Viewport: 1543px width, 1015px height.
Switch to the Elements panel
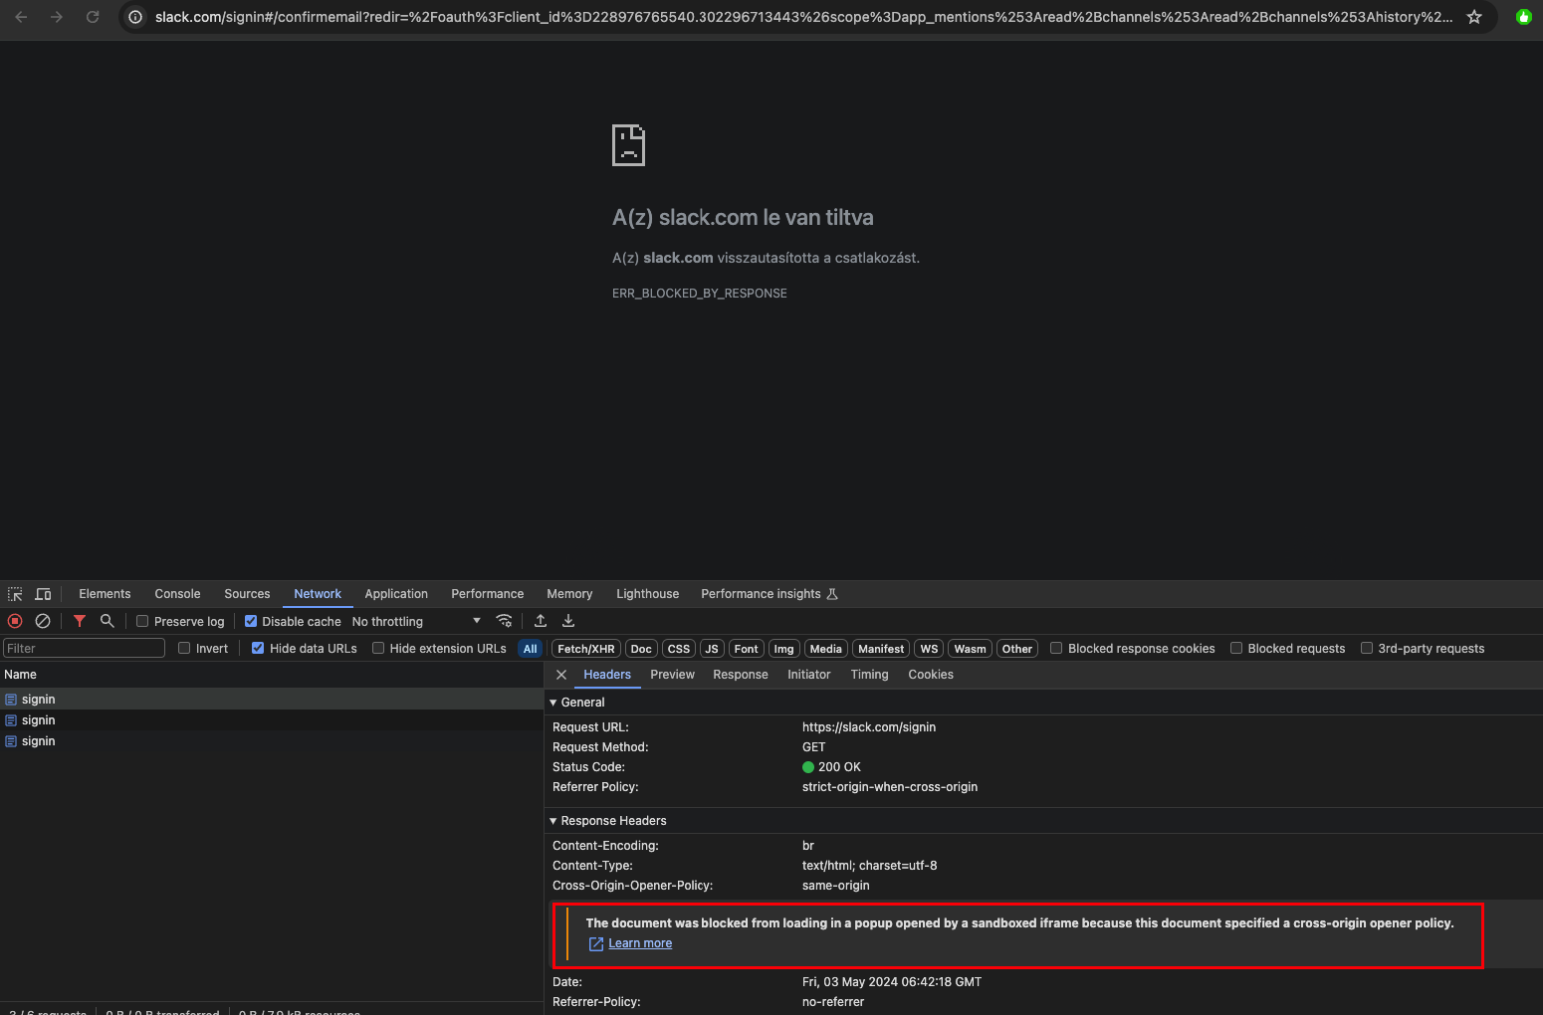point(105,594)
